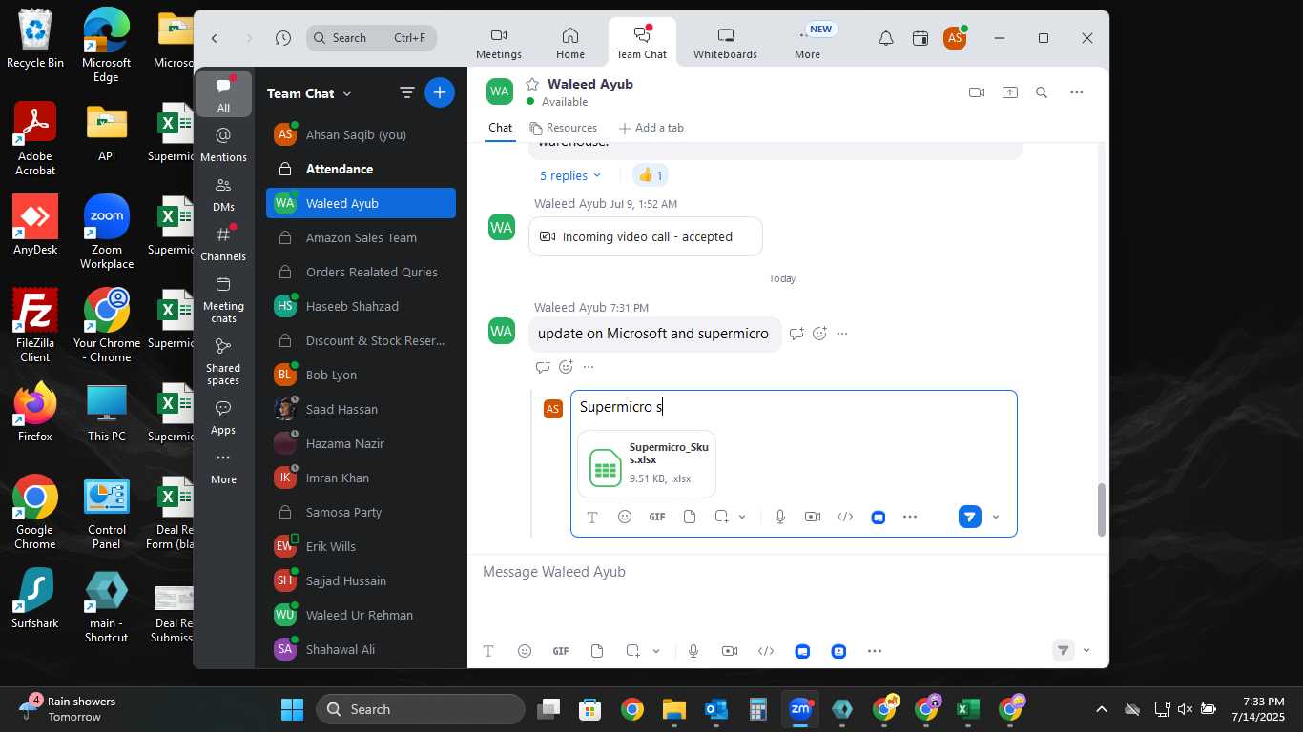The image size is (1303, 732).
Task: Open the send options arrow in the reply box
Action: 996,517
